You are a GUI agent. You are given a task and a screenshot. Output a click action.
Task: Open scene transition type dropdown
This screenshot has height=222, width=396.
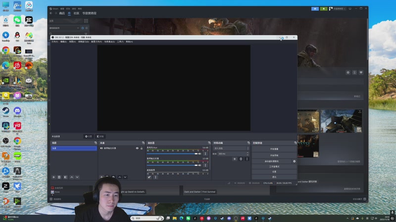pos(231,148)
